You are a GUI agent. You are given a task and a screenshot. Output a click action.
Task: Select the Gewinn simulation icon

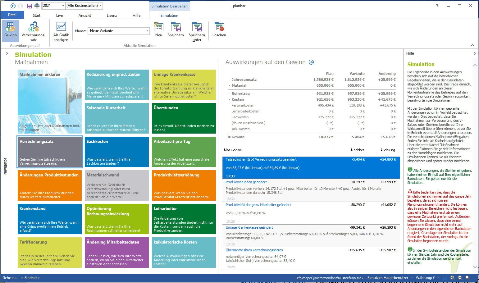(x=10, y=30)
